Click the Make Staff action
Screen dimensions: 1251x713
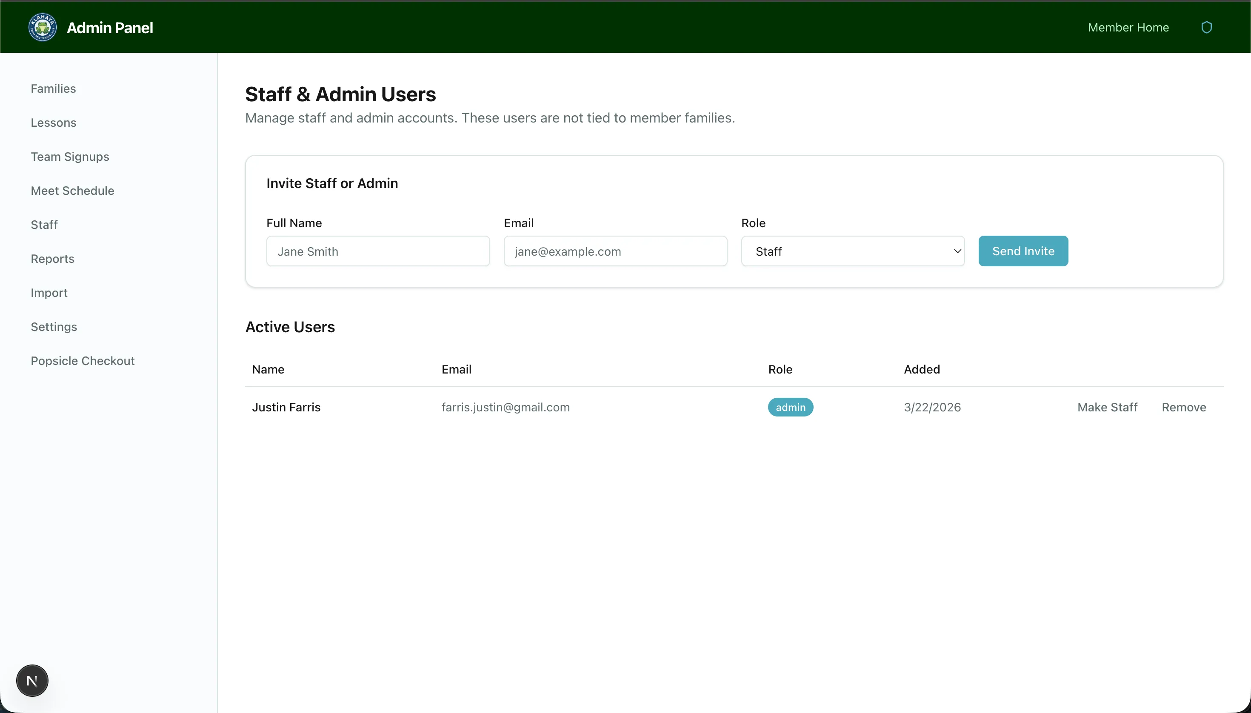point(1107,408)
